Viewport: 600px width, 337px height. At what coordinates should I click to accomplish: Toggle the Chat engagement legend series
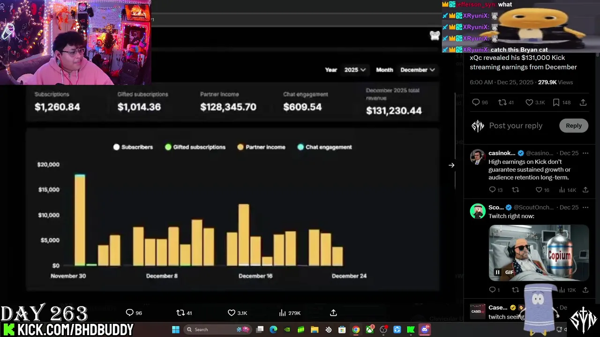tap(324, 147)
